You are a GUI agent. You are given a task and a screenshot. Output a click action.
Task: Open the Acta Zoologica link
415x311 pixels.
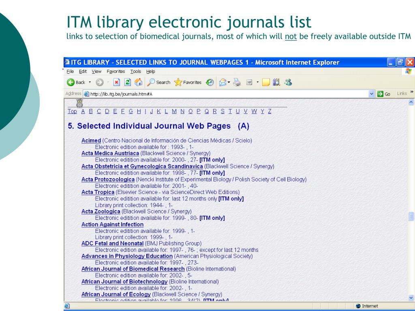click(x=101, y=211)
